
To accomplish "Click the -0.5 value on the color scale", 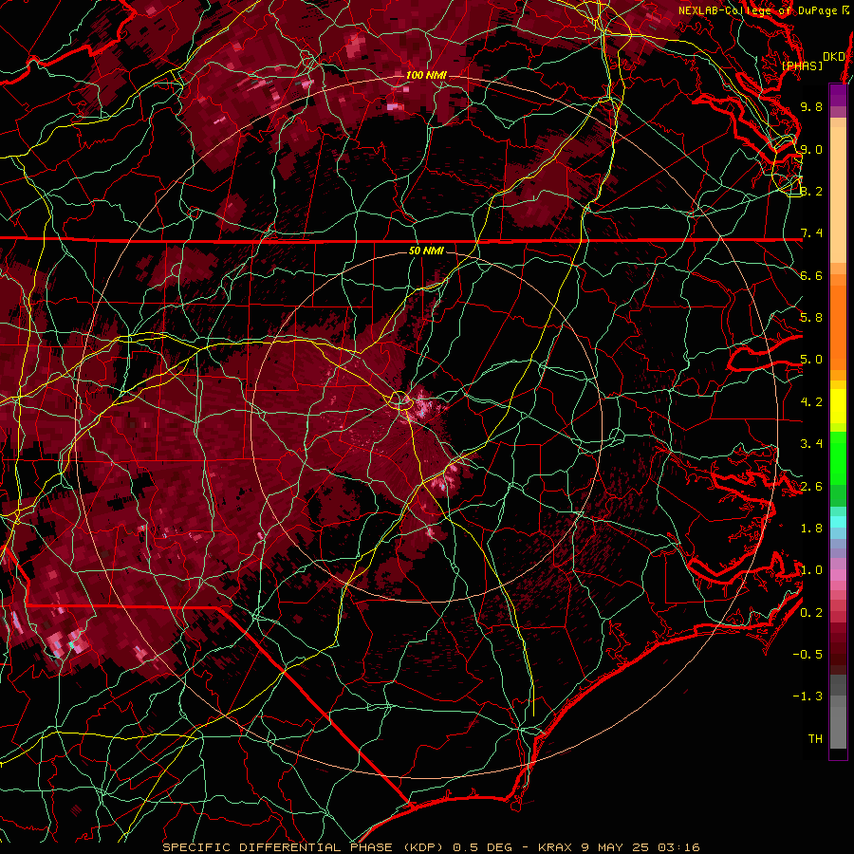I will pos(808,655).
